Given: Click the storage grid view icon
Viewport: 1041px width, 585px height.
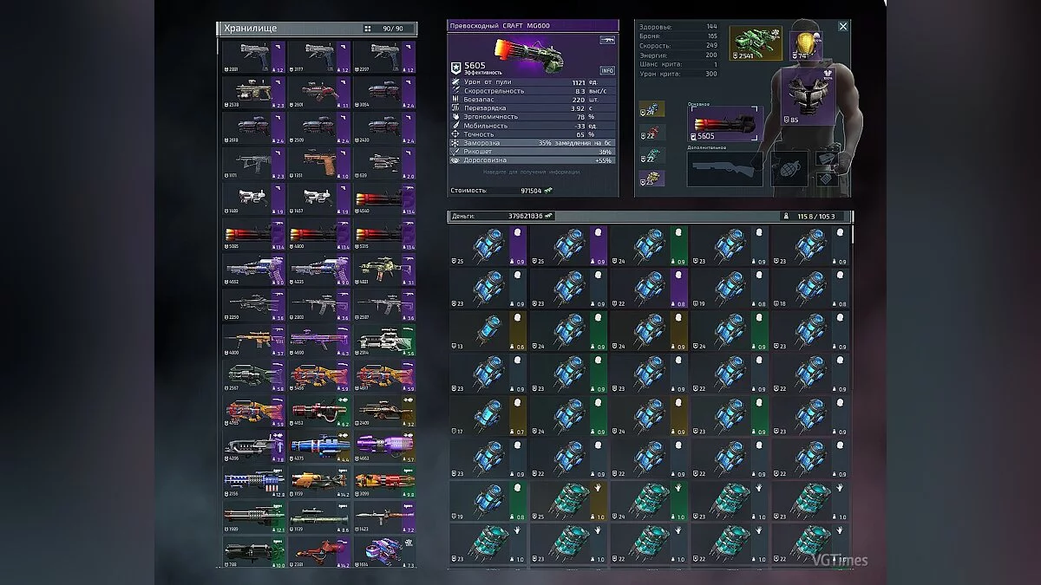Looking at the screenshot, I should pos(368,29).
